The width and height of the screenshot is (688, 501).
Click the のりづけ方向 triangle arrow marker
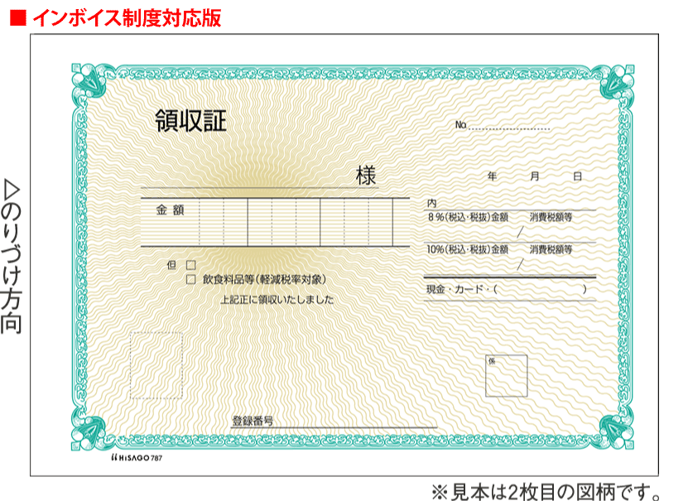tap(11, 190)
